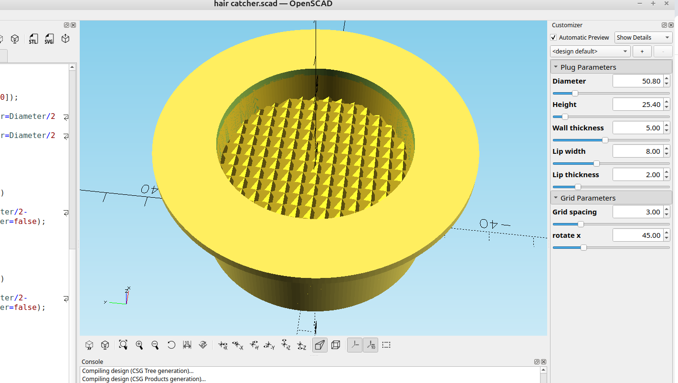Increase Diameter using its stepper arrow

pyautogui.click(x=667, y=78)
